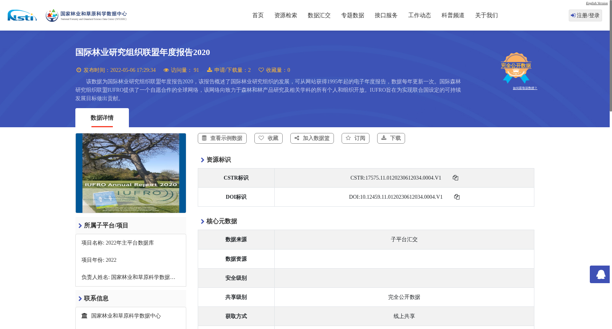Viewport: 612px width, 329px height.
Task: Click the vertical page scrollbar
Action: (611, 56)
